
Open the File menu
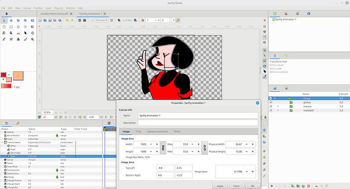(x=3, y=8)
